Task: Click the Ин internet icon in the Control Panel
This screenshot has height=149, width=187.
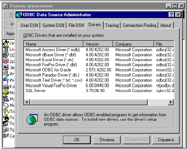Action: [x=6, y=80]
